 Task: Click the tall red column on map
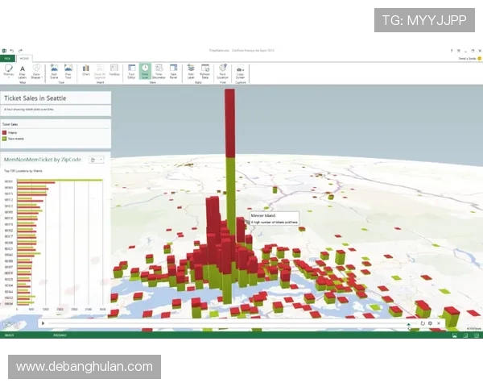pos(230,121)
